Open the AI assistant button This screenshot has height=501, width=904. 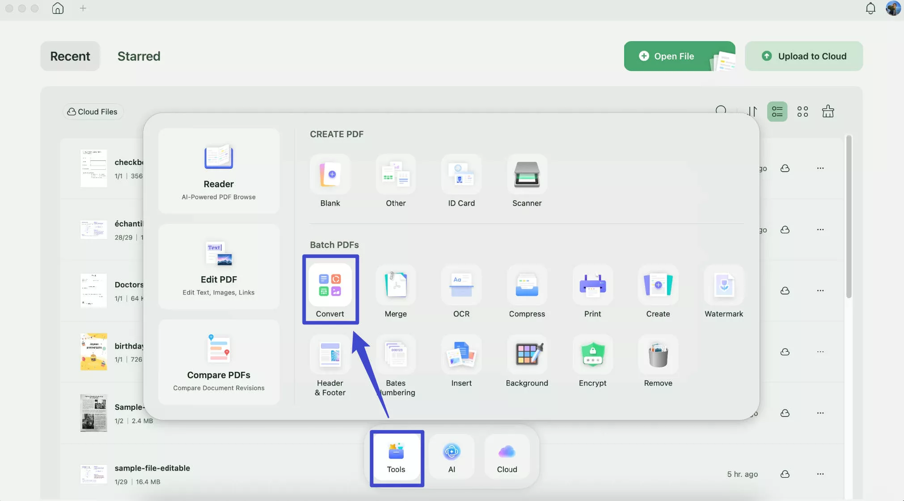point(452,457)
